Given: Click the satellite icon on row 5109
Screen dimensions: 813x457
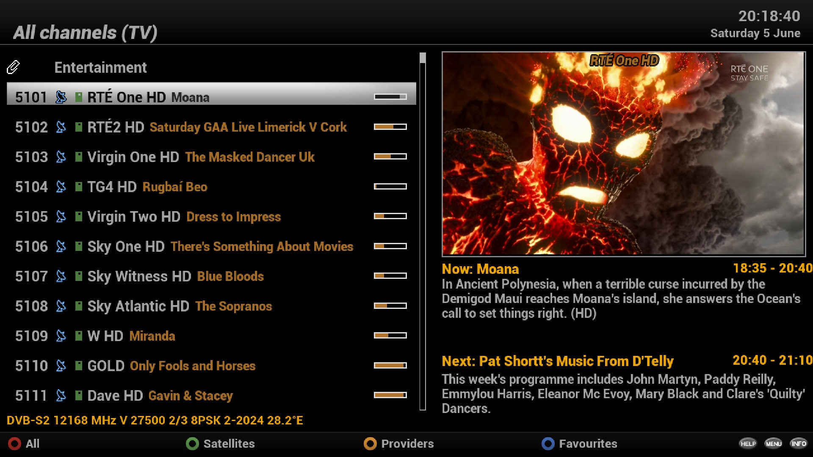Looking at the screenshot, I should (61, 336).
